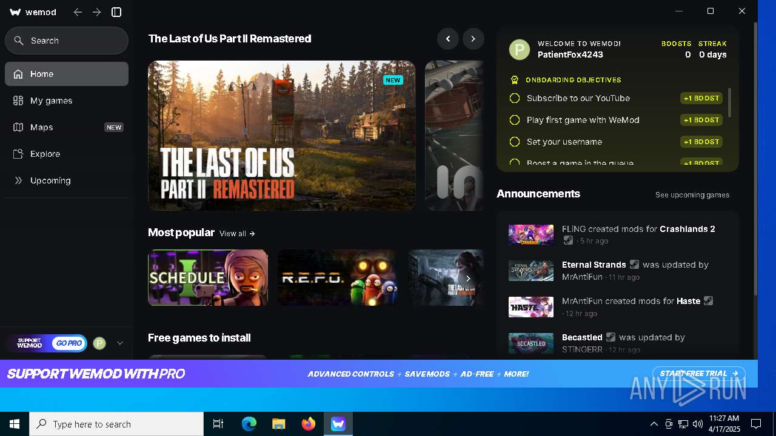
Task: Open the notification center icon
Action: click(756, 424)
